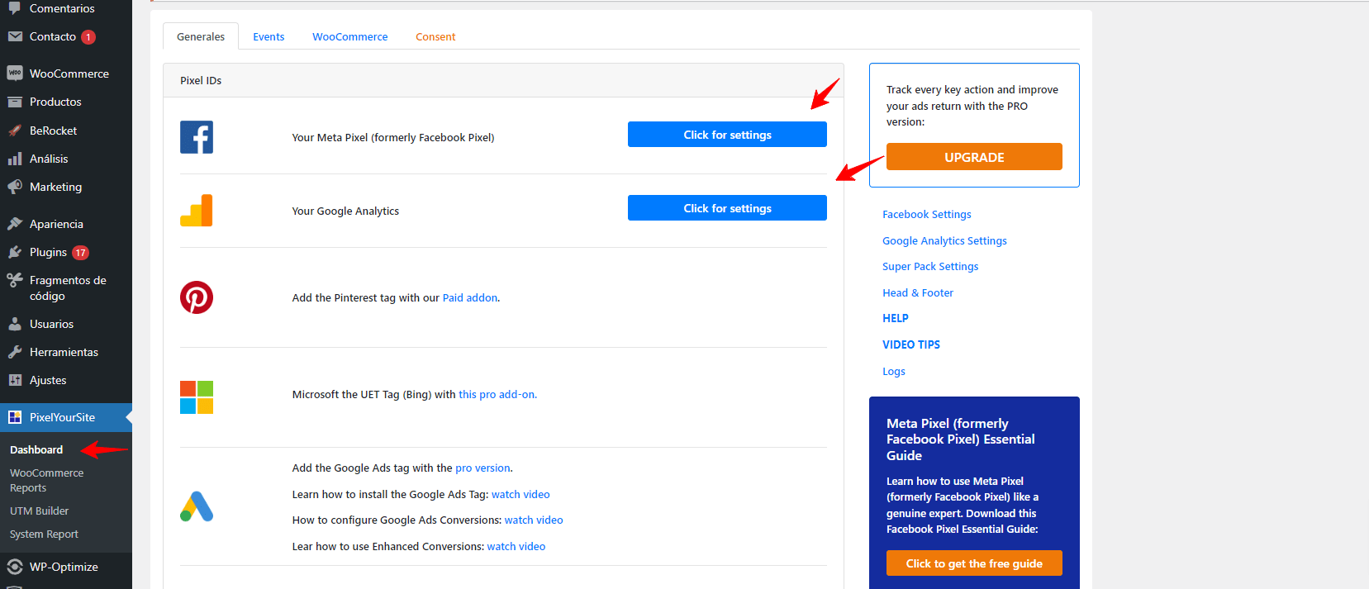The height and width of the screenshot is (589, 1369).
Task: Open the Logs link
Action: point(894,371)
